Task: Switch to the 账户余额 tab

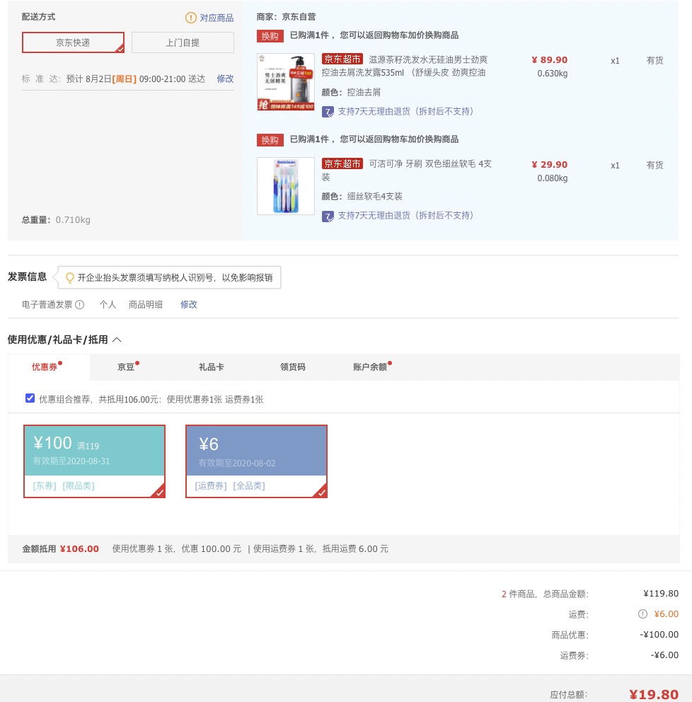Action: click(370, 367)
